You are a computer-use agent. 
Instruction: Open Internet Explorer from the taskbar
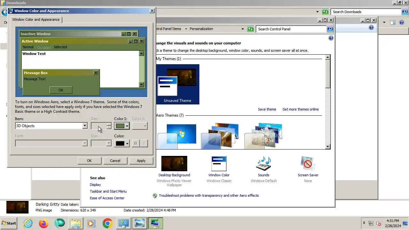tap(28, 223)
